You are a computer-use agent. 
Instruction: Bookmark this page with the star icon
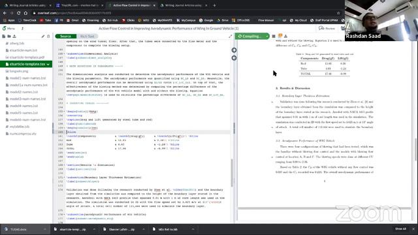tap(338, 13)
